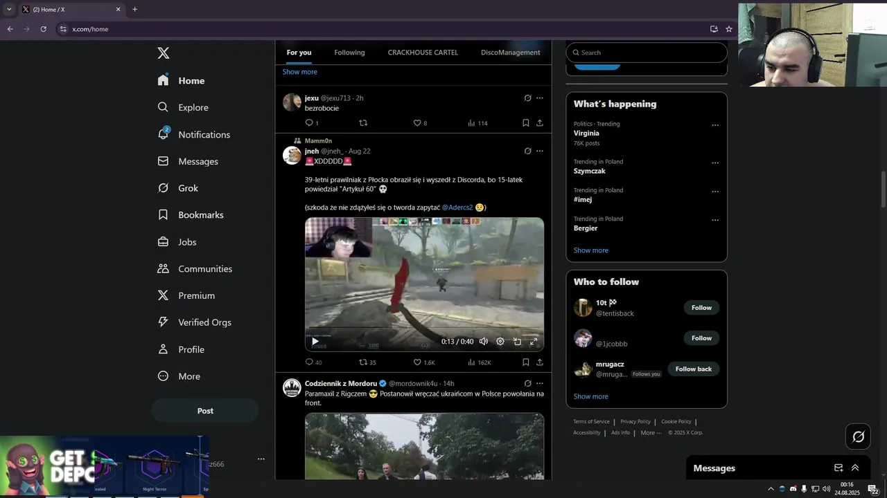Open Jobs in sidebar

[177, 242]
